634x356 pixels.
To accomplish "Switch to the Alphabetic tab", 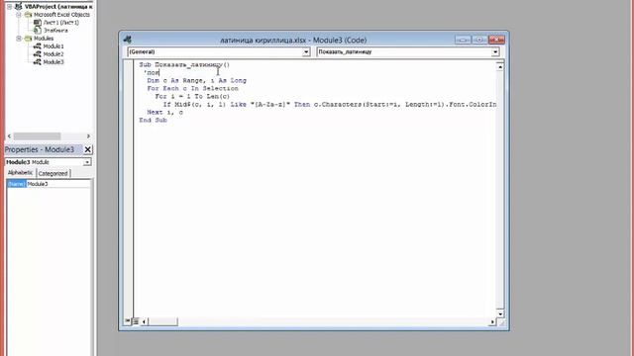I will (20, 173).
